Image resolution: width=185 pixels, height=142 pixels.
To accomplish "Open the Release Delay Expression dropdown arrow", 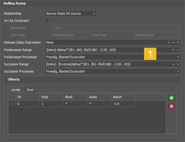I will click(x=169, y=42).
